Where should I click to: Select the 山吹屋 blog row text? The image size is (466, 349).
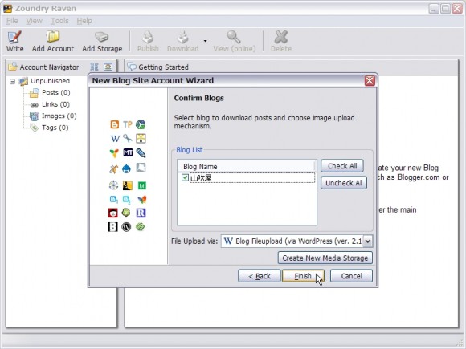coord(201,178)
